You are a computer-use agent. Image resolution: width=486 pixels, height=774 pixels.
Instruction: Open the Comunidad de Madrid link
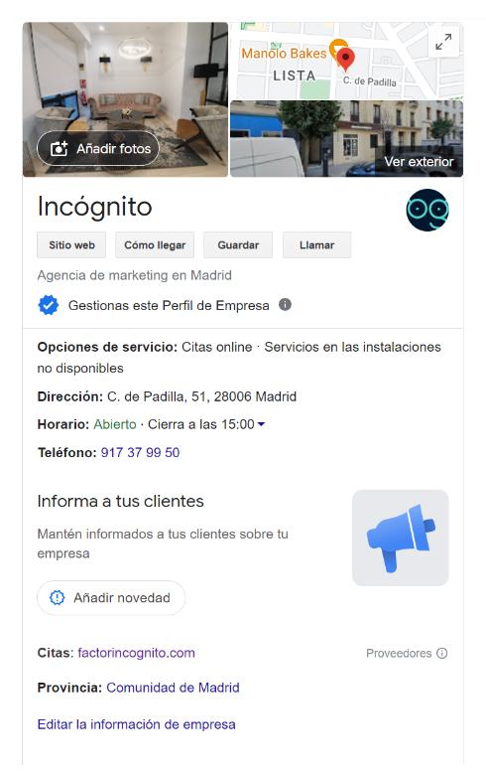(x=173, y=688)
